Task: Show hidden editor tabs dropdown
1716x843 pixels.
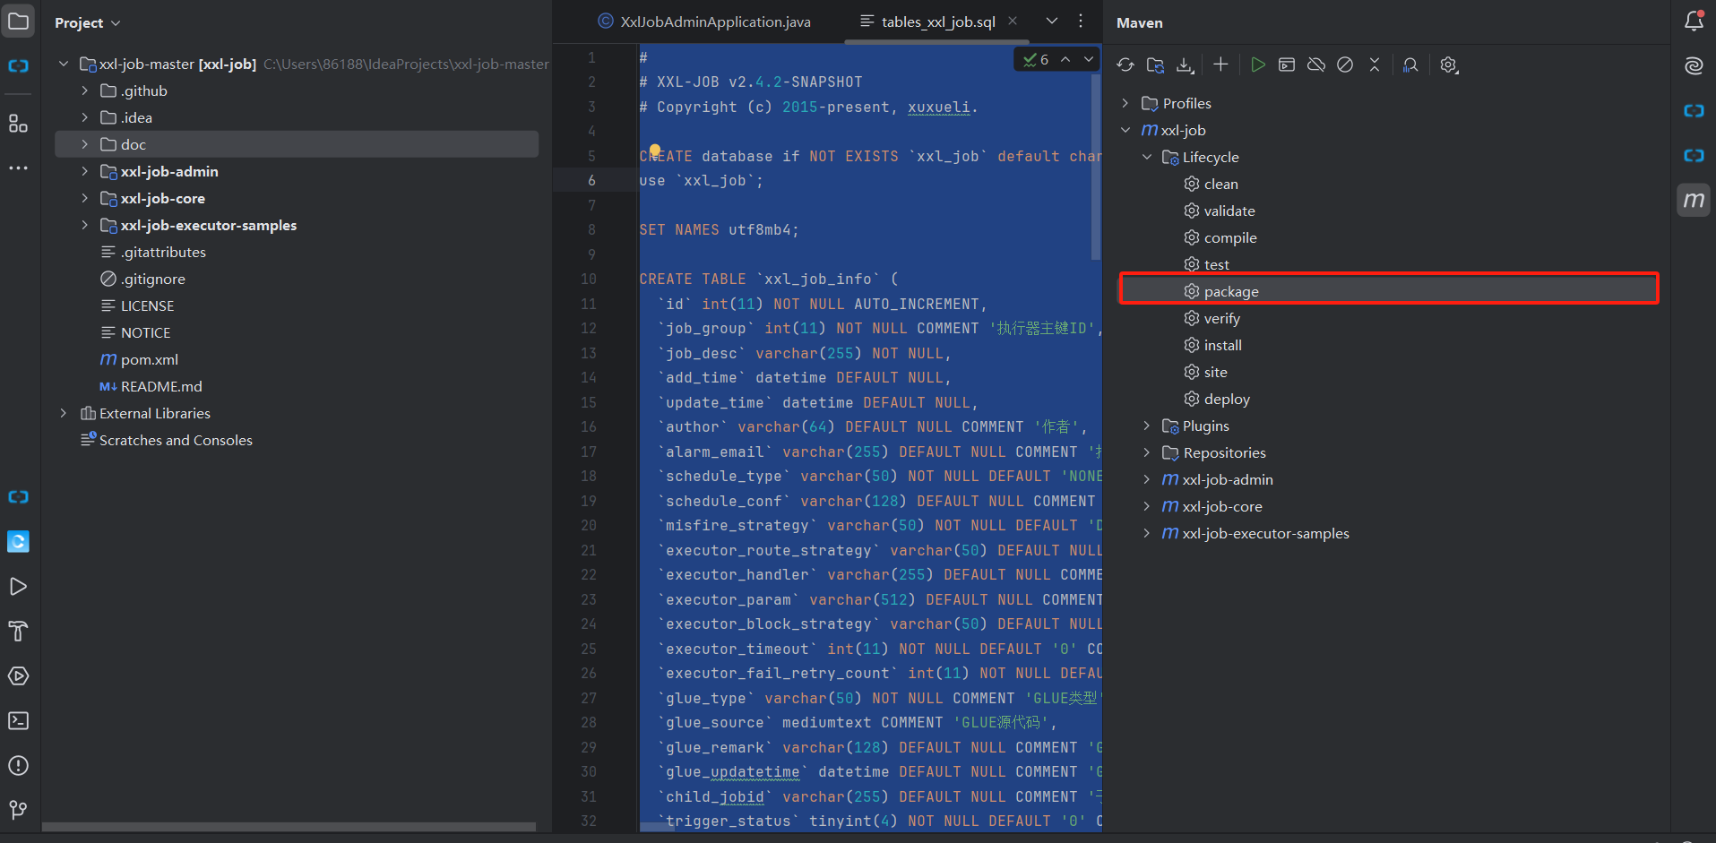Action: [x=1052, y=21]
